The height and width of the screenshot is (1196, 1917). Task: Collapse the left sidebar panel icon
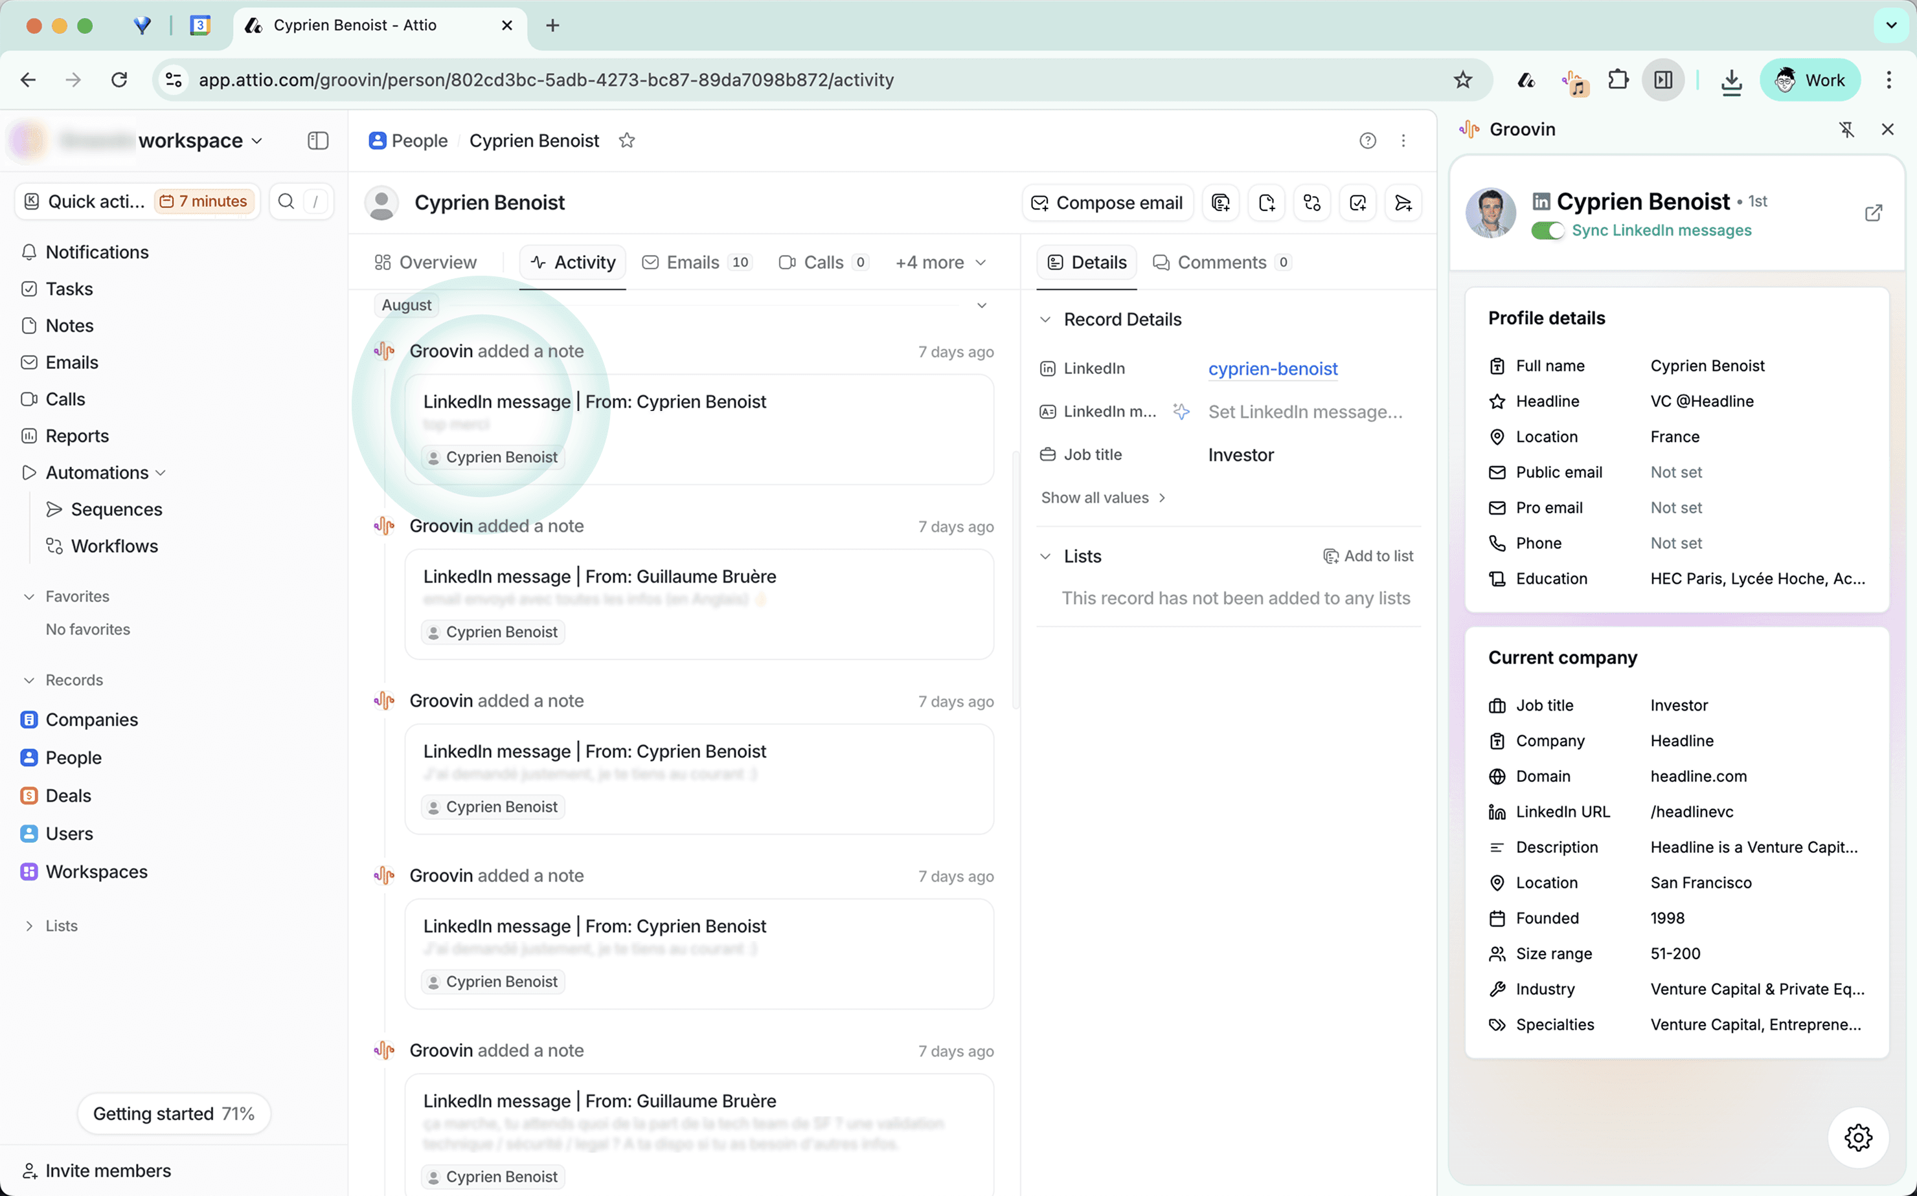[x=317, y=141]
